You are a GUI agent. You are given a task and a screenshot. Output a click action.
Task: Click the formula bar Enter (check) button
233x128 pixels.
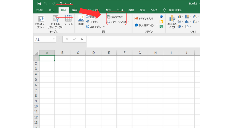pyautogui.click(x=74, y=39)
